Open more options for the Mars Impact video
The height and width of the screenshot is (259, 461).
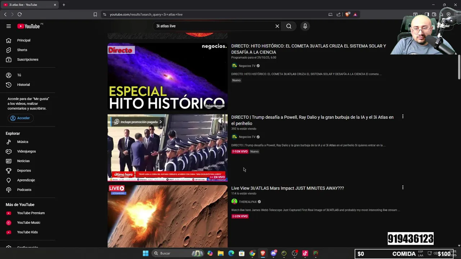tap(403, 187)
